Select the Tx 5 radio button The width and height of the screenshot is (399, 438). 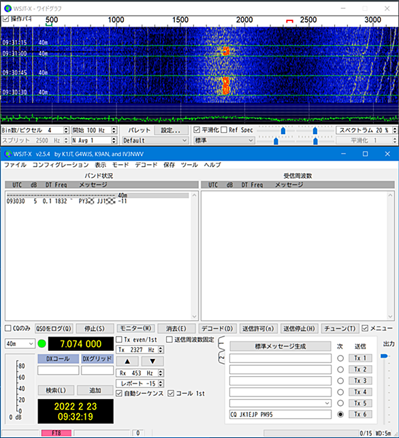[x=340, y=403]
